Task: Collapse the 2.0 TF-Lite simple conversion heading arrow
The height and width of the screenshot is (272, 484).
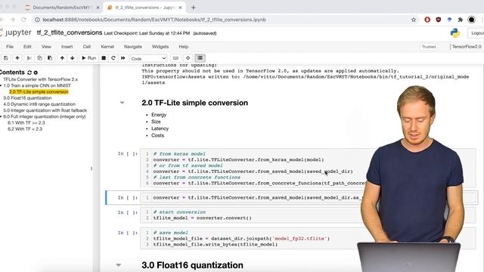Action: pos(122,103)
